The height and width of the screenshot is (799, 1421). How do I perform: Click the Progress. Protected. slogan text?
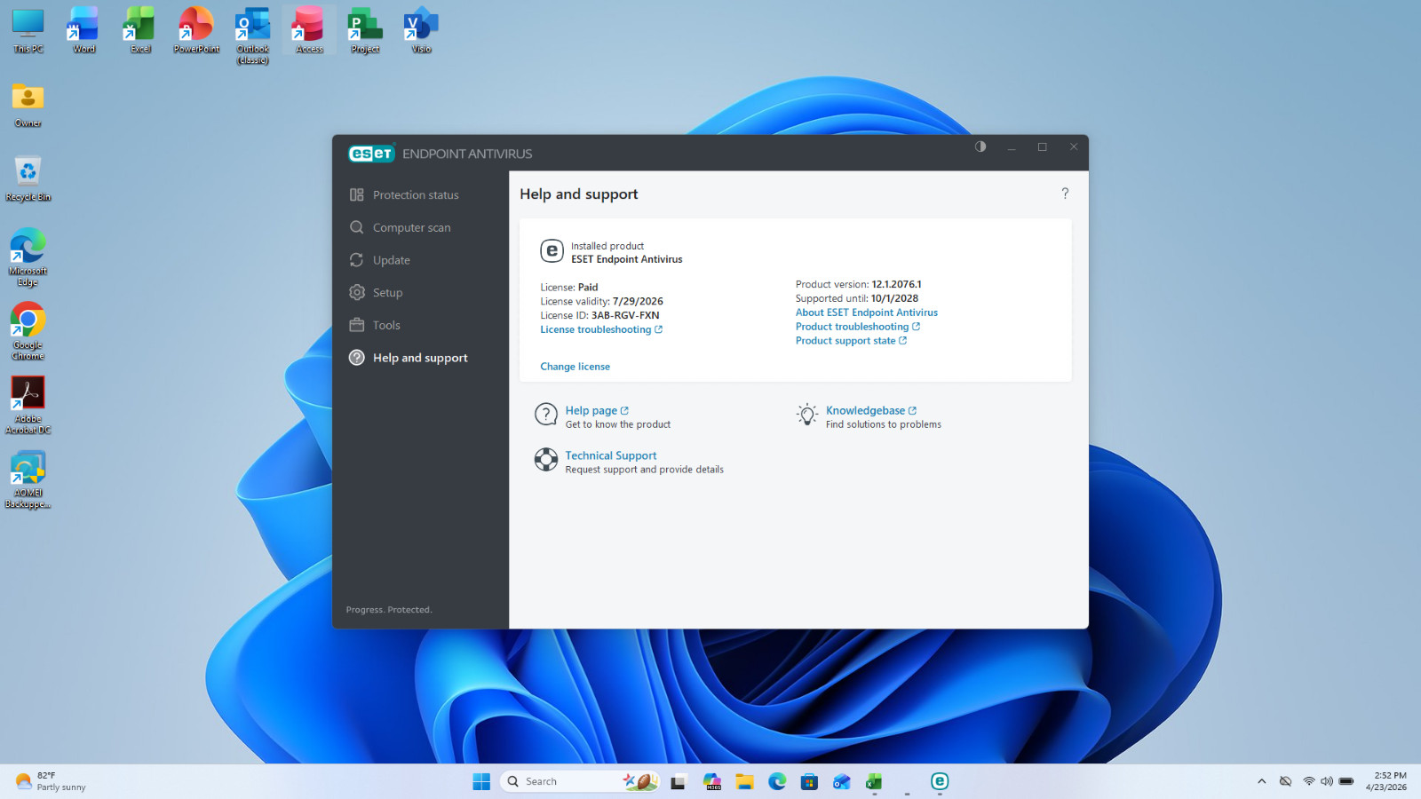click(x=389, y=610)
